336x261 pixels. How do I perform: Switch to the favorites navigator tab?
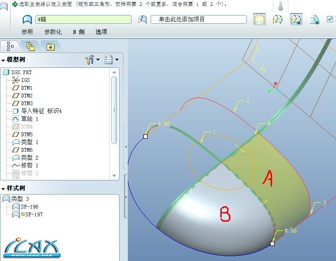(x=50, y=47)
